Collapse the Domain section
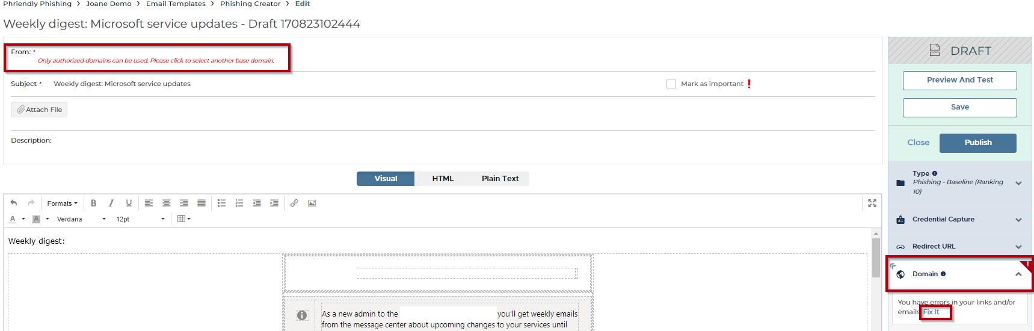 (1018, 274)
